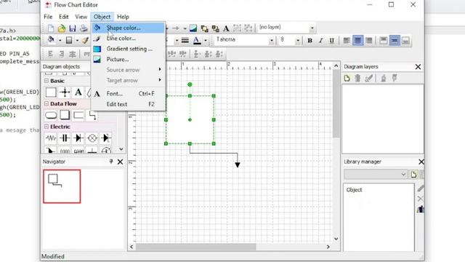Viewport: 465px width, 262px height.
Task: Click the send to back icon
Action: click(216, 28)
